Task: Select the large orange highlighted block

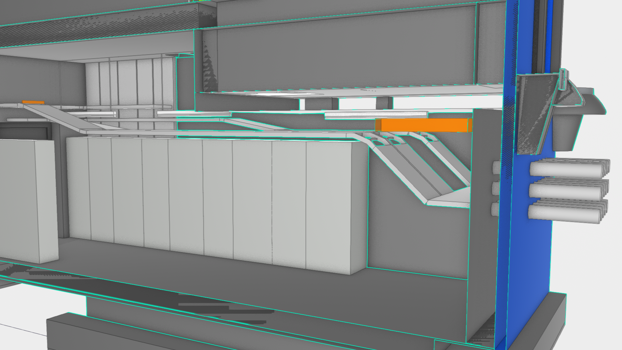Action: (x=424, y=125)
